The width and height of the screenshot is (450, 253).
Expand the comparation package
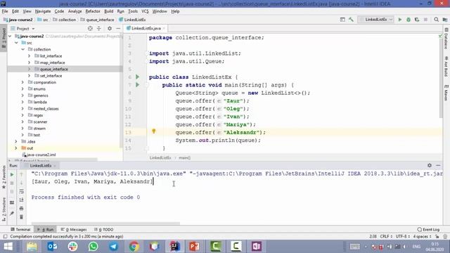(22, 82)
